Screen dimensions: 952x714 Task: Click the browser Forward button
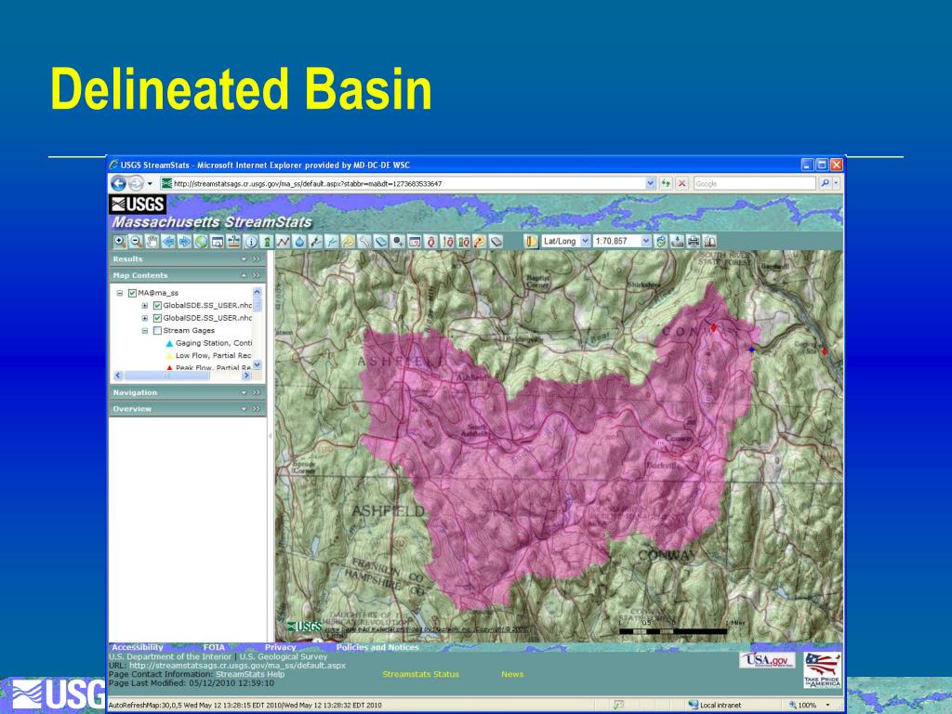coord(136,183)
